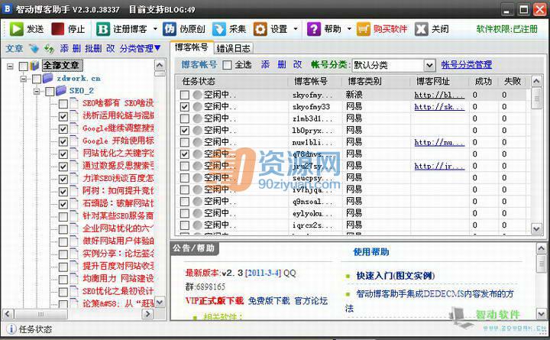Click the 关闭 X toolbar icon
Viewport: 550px width, 340px height.
click(421, 29)
